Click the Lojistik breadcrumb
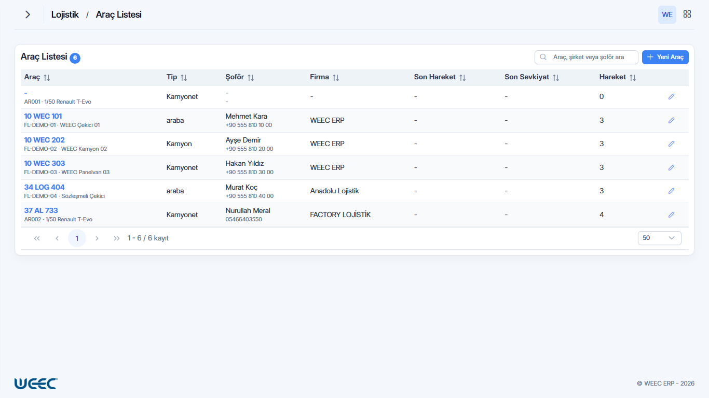Image resolution: width=709 pixels, height=398 pixels. click(65, 15)
